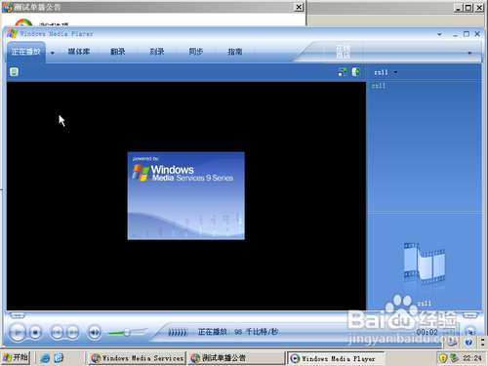
Task: Click the Windows Media Services 9 Series video
Action: coord(186,196)
